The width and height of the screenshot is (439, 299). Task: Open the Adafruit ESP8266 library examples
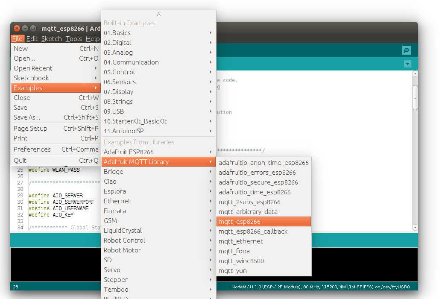158,152
